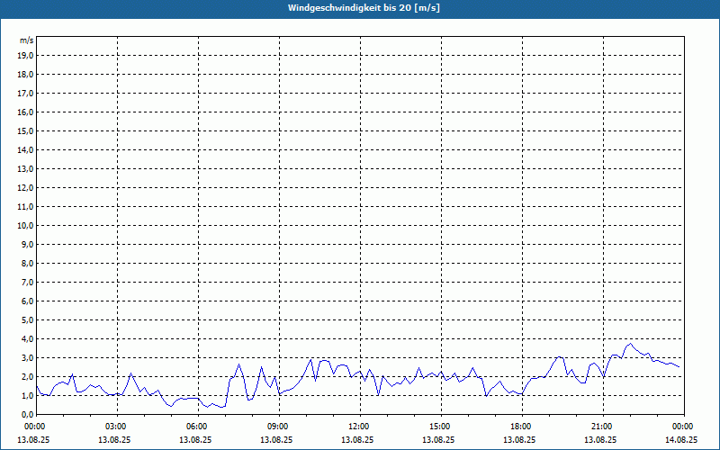
Task: Select the "13.08.25" date under 21:00
Action: coord(600,439)
